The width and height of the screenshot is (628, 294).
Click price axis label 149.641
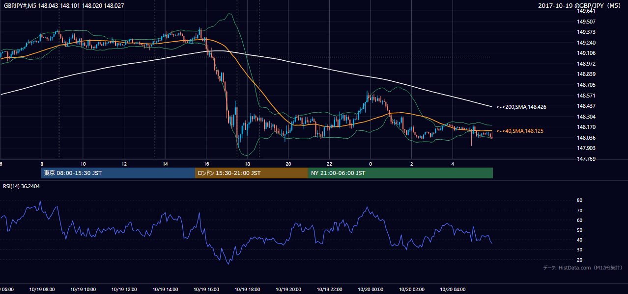tap(586, 11)
